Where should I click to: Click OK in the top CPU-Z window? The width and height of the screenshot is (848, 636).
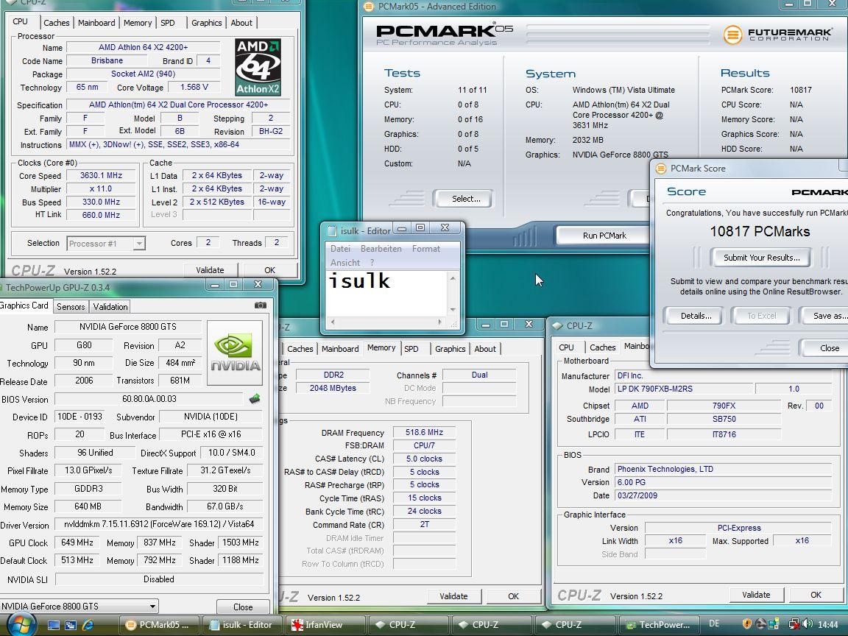(x=270, y=270)
